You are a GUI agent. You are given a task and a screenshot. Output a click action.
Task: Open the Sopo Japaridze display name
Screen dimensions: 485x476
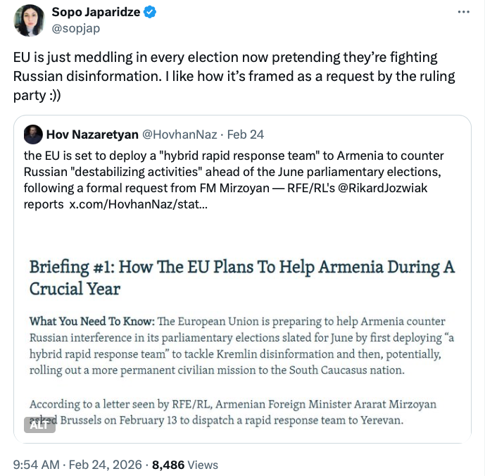coord(97,12)
